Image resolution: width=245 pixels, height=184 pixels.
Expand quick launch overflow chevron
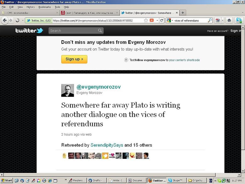click(66, 180)
